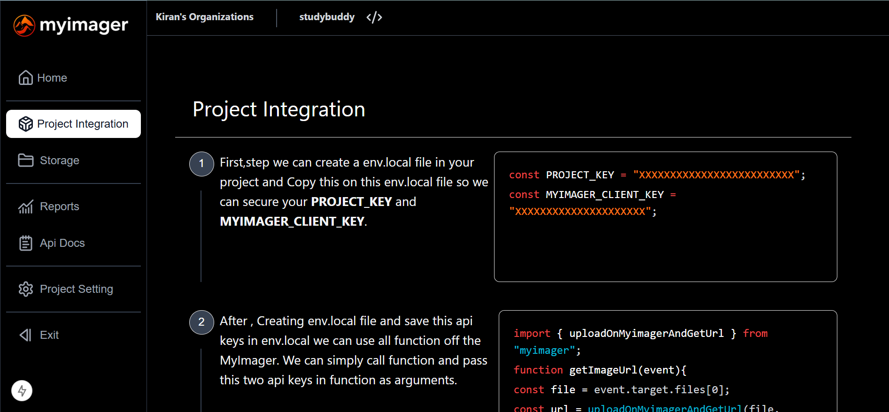Click the bold PROJECT_KEY text in step 1
The width and height of the screenshot is (889, 412).
[x=351, y=202]
